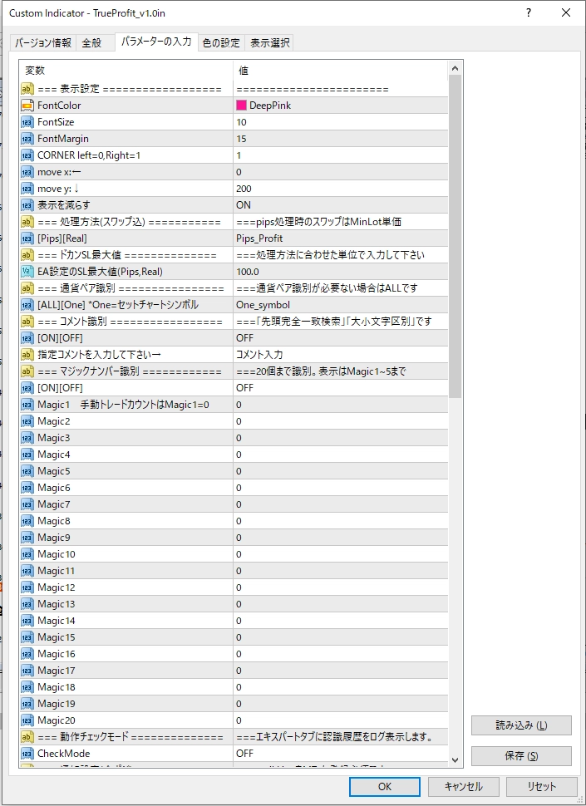Viewport: 586px width, 806px height.
Task: Close the Custom Indicator dialog window
Action: click(566, 12)
